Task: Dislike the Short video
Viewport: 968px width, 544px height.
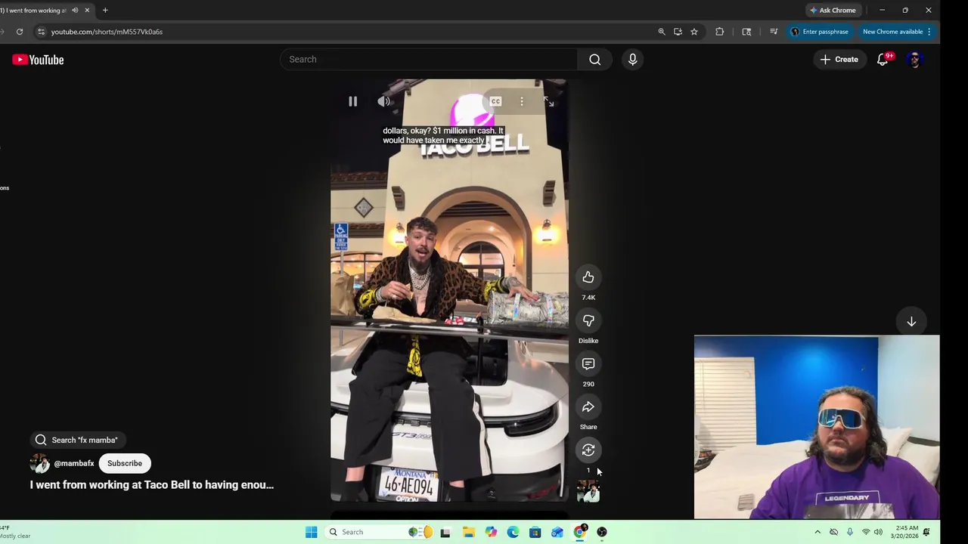Action: [588, 320]
